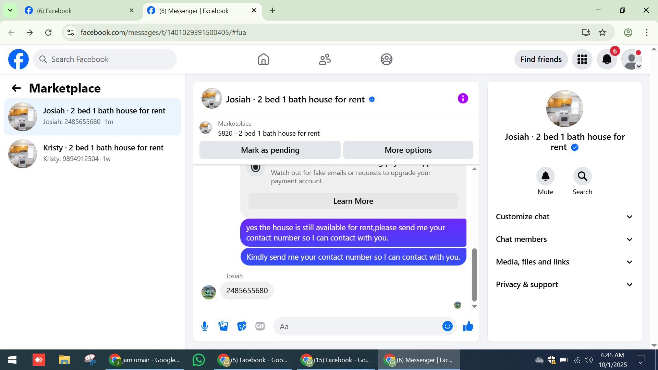Send a thumbs-up like
658x370 pixels.
[x=468, y=326]
